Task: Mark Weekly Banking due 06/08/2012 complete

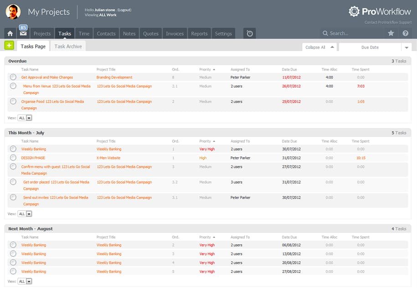Action: click(x=13, y=245)
